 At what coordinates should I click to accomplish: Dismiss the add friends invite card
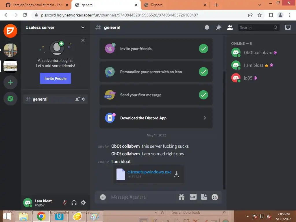click(x=83, y=40)
